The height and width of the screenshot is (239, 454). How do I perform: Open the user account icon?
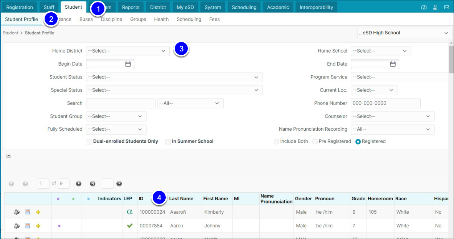pos(435,7)
